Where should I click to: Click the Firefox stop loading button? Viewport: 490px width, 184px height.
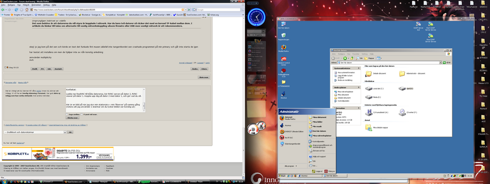tap(21, 10)
